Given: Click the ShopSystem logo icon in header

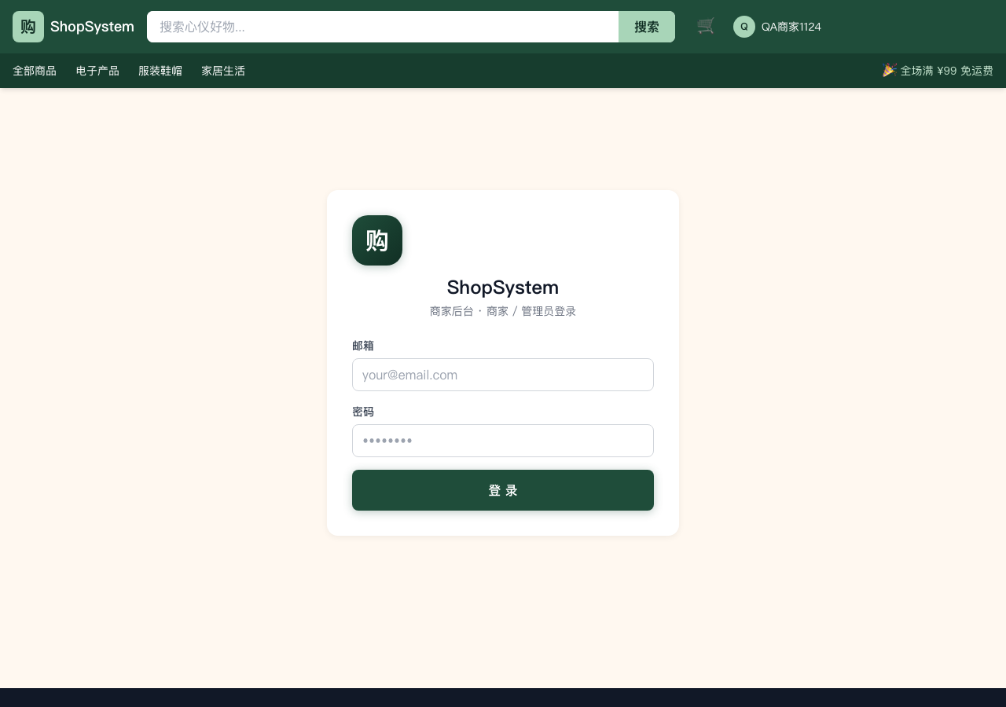Looking at the screenshot, I should (28, 27).
